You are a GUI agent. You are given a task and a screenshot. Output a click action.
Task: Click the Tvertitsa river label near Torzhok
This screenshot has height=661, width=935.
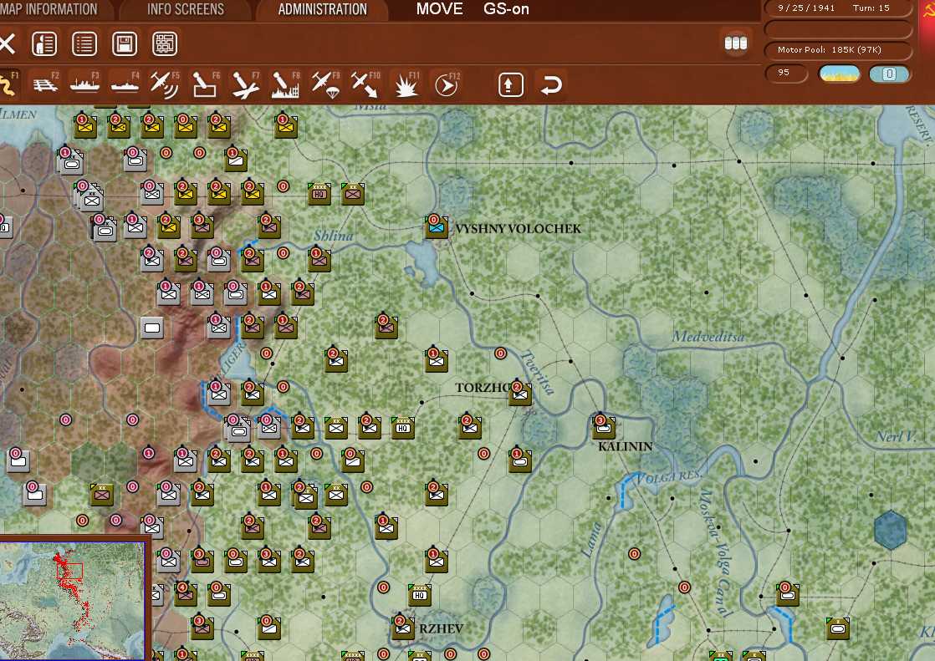click(537, 372)
